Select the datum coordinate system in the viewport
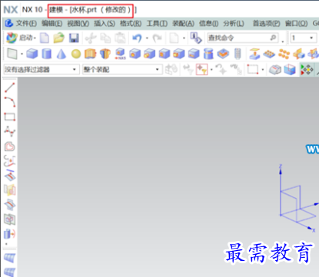The width and height of the screenshot is (319, 277). tap(298, 200)
